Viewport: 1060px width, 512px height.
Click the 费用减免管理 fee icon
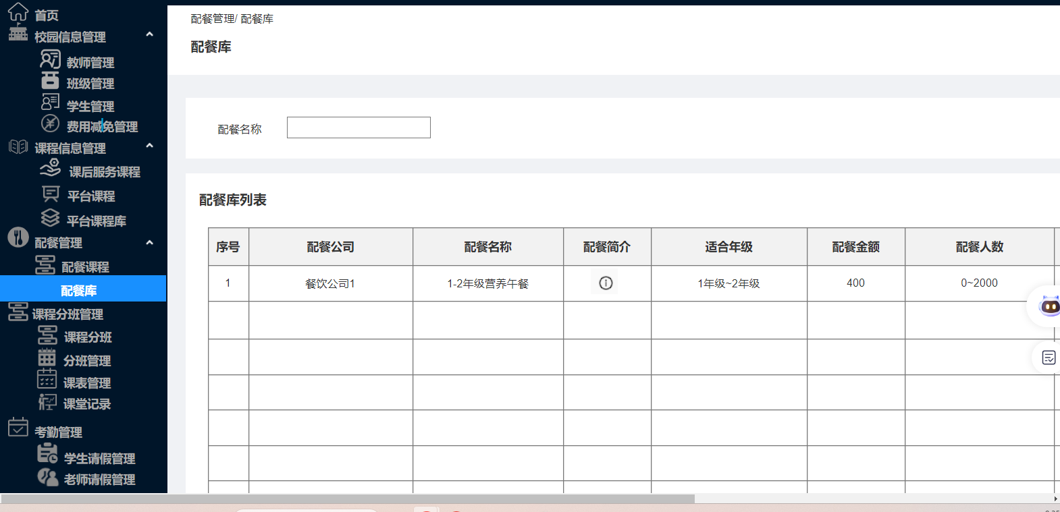(x=51, y=123)
